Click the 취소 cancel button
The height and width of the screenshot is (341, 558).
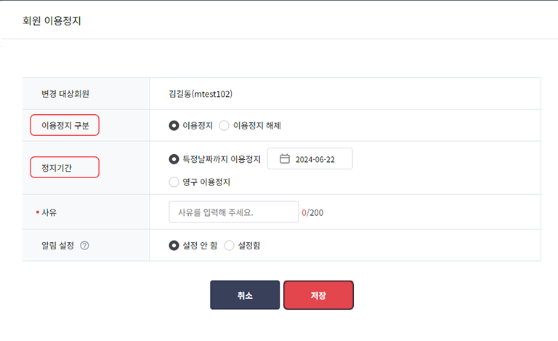pos(245,295)
